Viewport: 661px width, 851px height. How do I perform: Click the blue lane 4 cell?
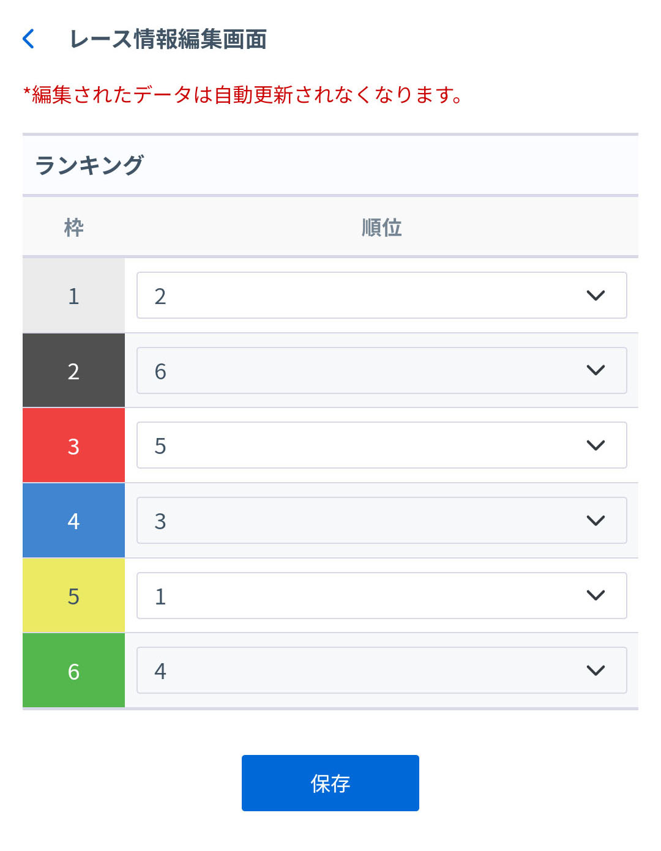point(73,521)
